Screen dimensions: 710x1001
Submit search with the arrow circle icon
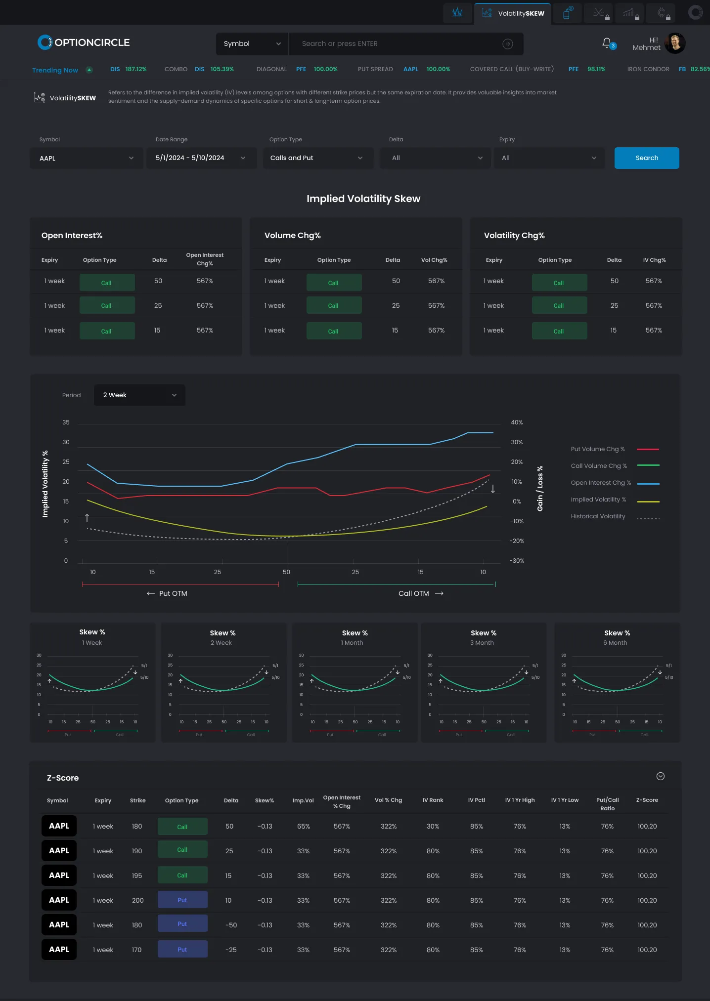508,44
